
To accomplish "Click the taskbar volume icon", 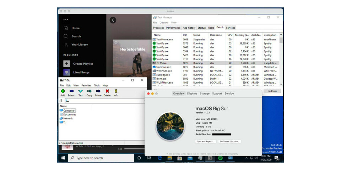I will (x=256, y=158).
